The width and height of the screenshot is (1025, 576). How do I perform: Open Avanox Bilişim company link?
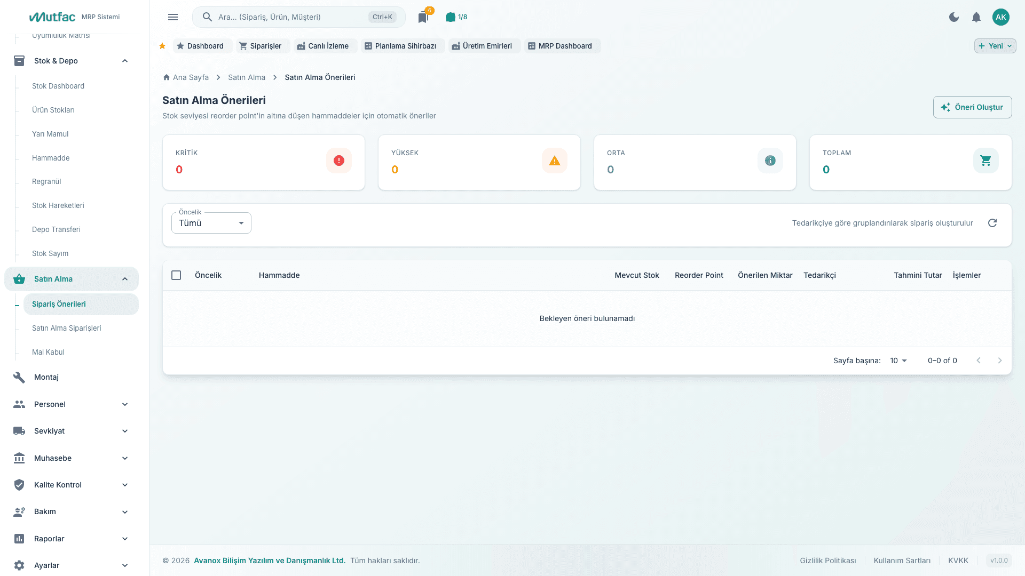[x=270, y=561]
